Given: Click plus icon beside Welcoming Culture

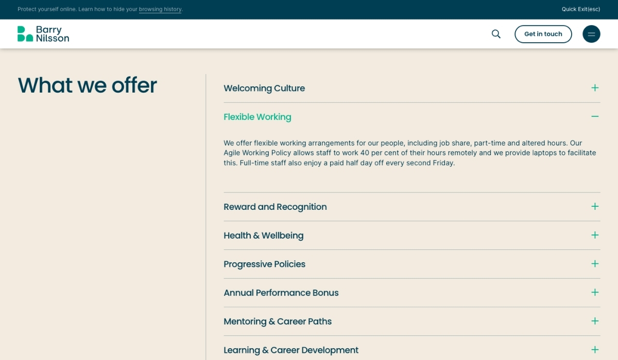Looking at the screenshot, I should 595,88.
